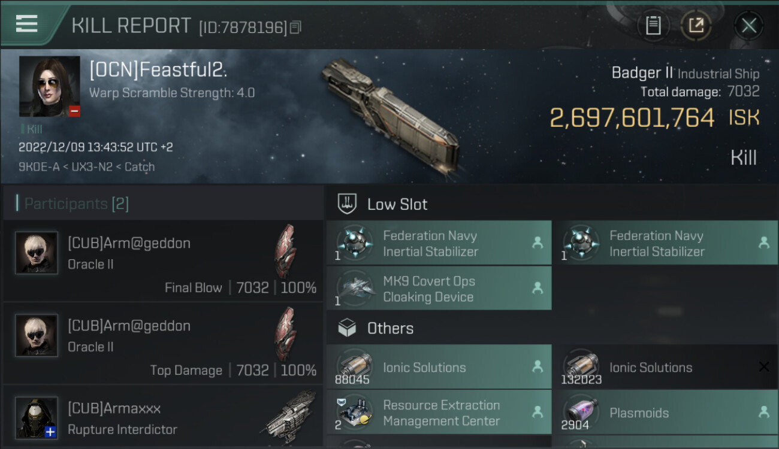View Armaxxx Rupture Interdictor participant
The image size is (779, 449).
(163, 418)
